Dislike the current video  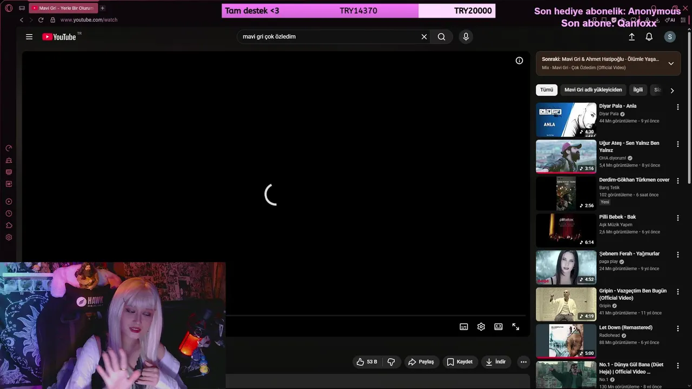pos(391,362)
